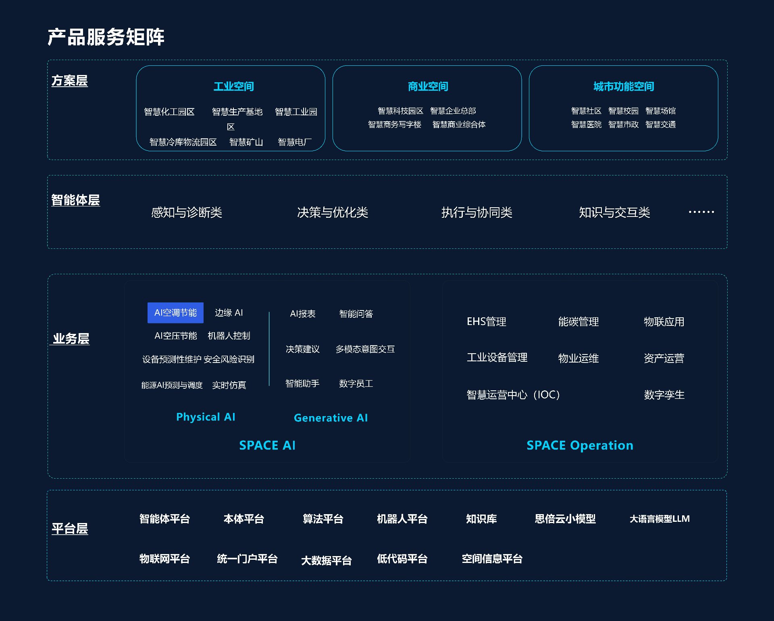Select 工业设备管理 item

pyautogui.click(x=497, y=358)
